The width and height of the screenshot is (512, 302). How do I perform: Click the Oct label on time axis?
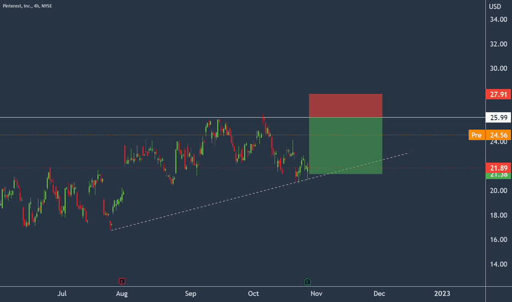tap(253, 294)
